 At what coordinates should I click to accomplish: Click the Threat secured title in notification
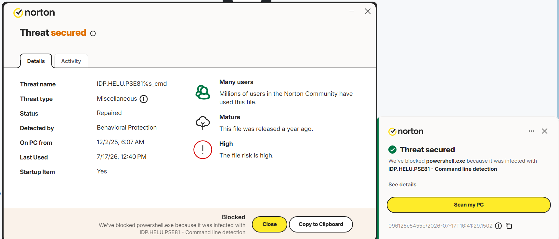coord(427,150)
